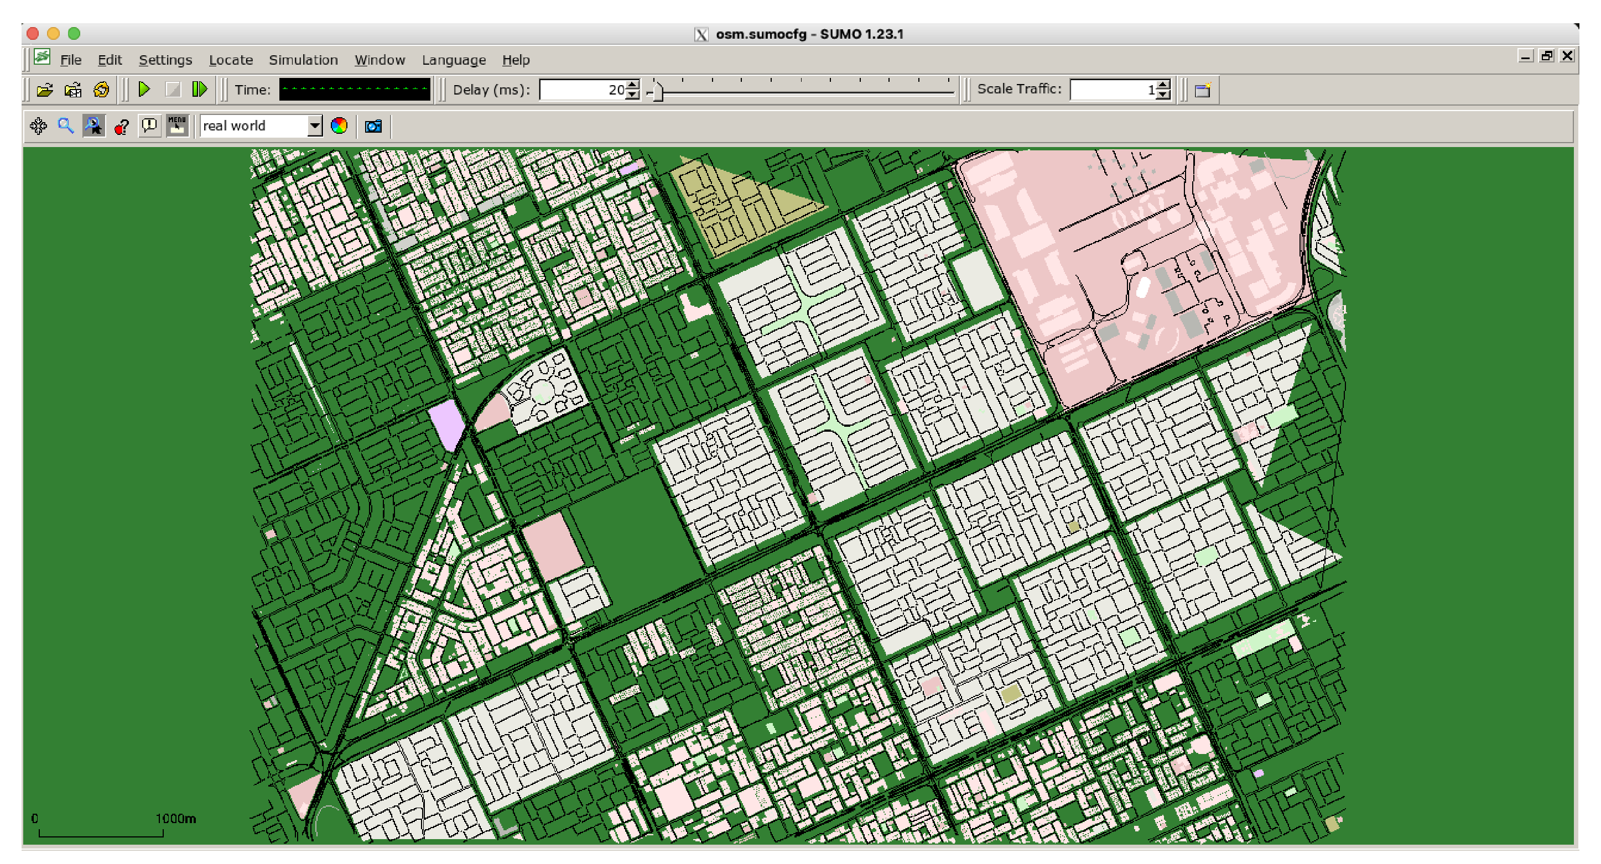Decrease Scale Traffic with down arrow
The width and height of the screenshot is (1601, 864).
1163,95
